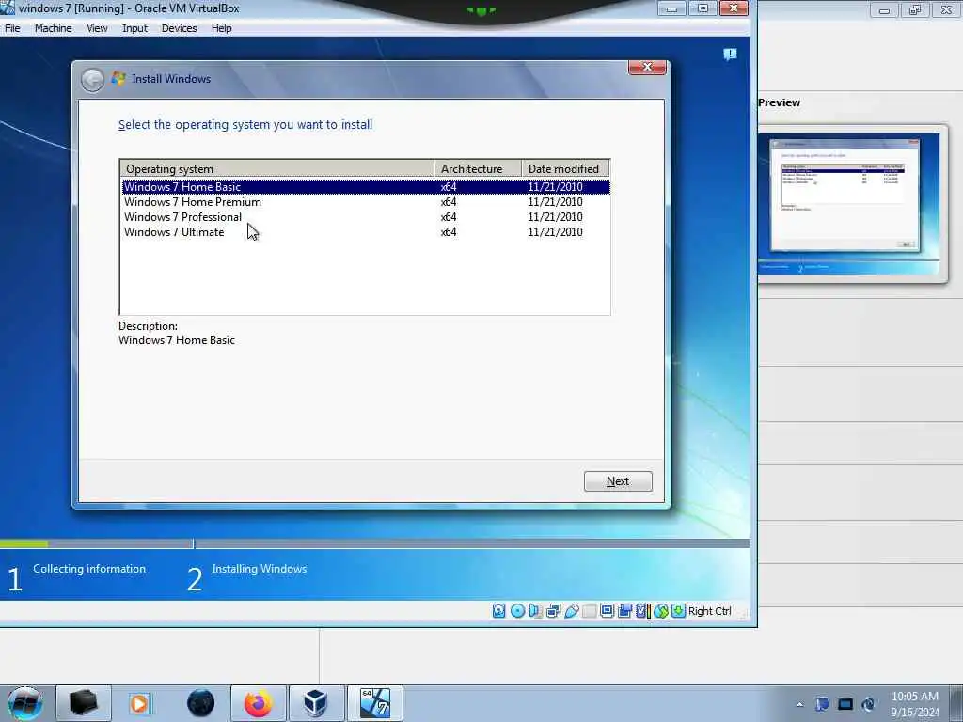Click the display settings status icon

coord(607,611)
